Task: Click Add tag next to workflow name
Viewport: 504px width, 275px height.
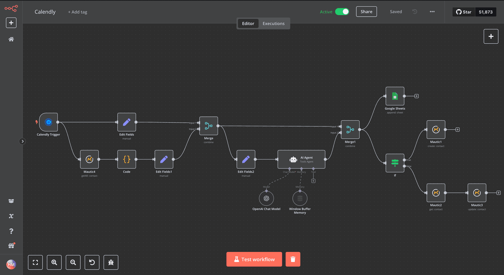Action: click(x=78, y=12)
